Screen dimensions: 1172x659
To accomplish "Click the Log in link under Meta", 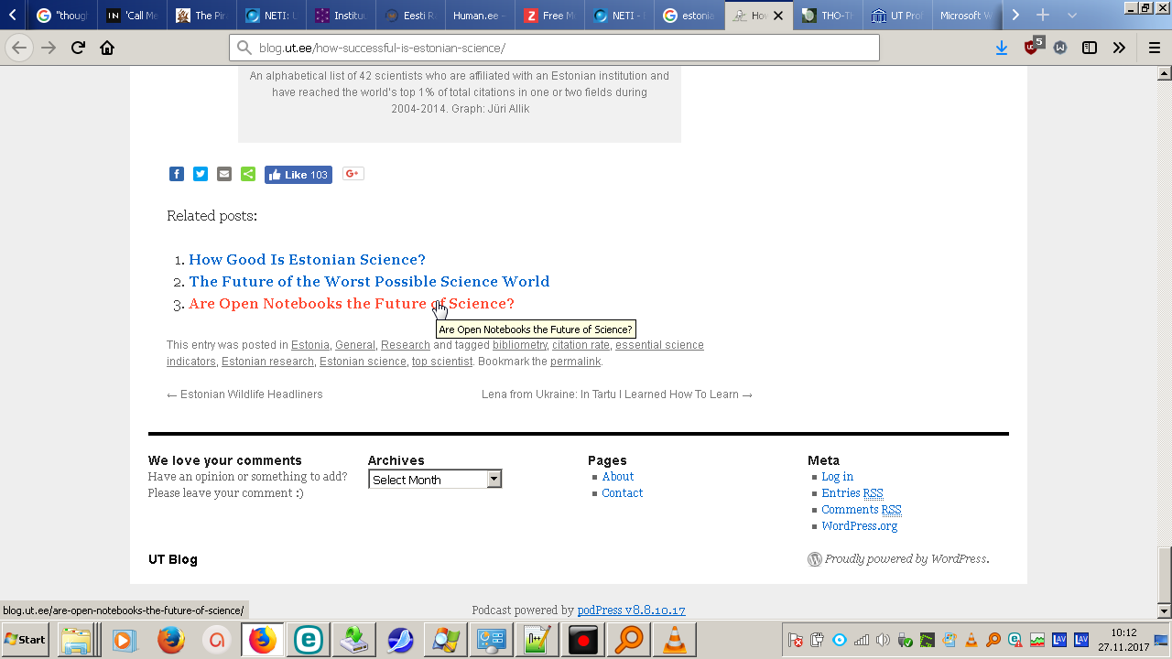I will (x=837, y=477).
